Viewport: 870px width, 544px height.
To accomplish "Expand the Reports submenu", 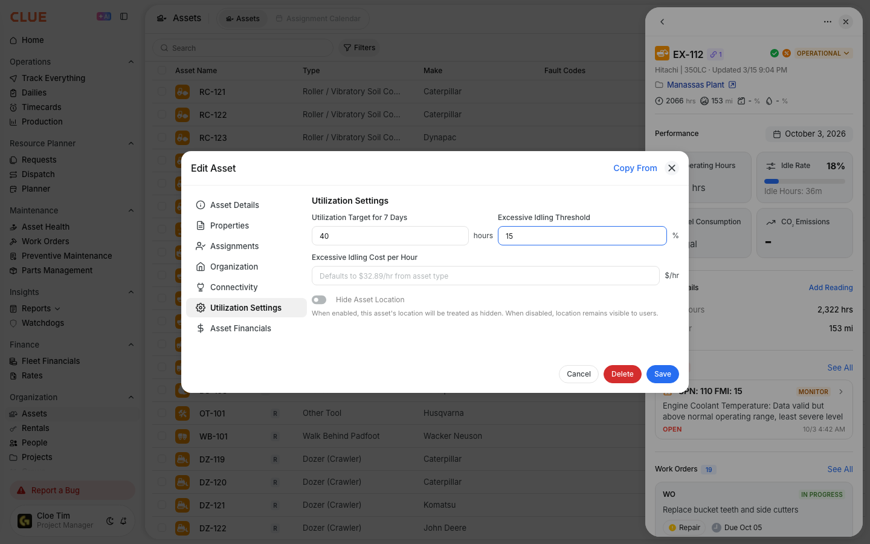I will [x=57, y=309].
